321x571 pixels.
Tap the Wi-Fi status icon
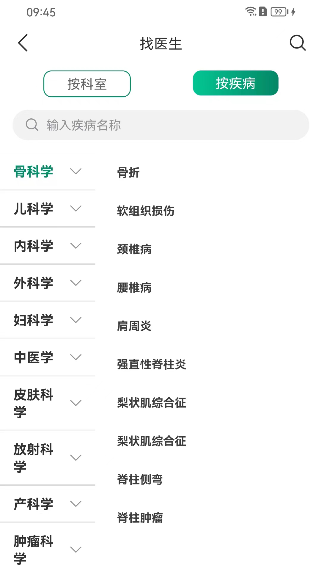coord(251,12)
